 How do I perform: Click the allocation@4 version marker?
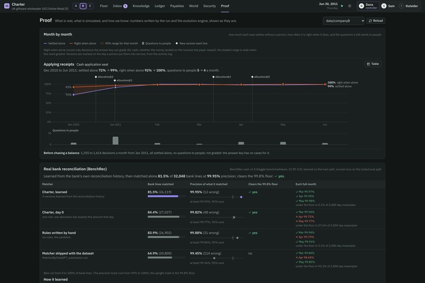[x=214, y=77]
